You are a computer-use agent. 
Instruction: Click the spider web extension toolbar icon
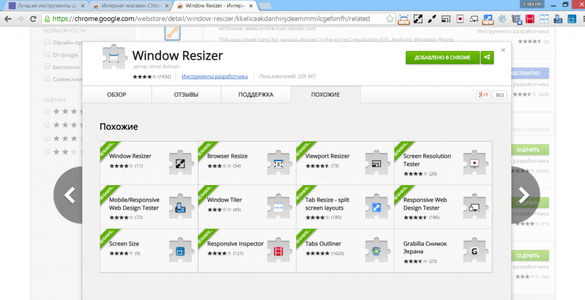click(502, 19)
